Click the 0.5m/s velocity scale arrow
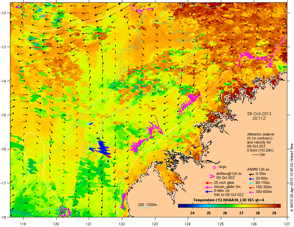The image size is (294, 227). point(258,155)
